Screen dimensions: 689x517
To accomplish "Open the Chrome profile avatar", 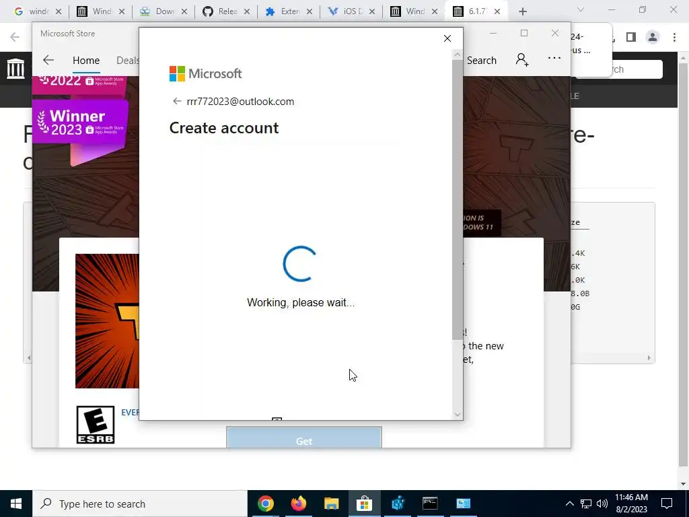I will pos(653,38).
